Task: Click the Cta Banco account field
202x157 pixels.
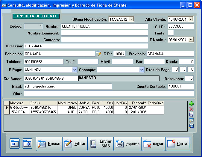Action: pos(51,78)
